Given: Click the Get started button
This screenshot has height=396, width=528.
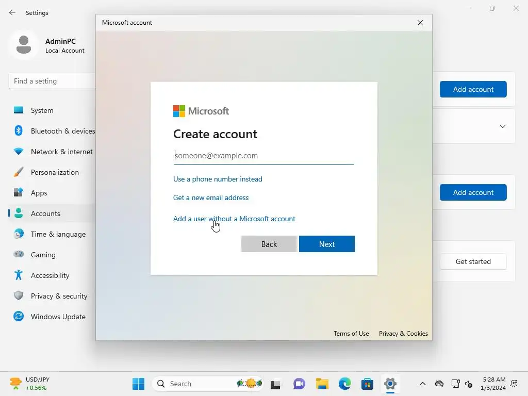Looking at the screenshot, I should [x=473, y=261].
